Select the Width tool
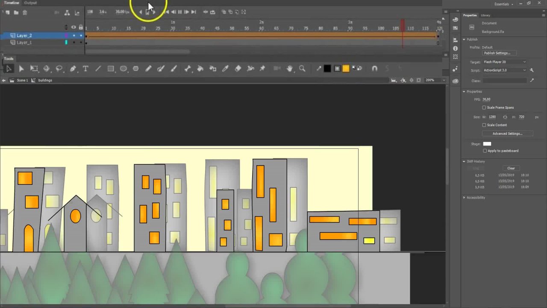The height and width of the screenshot is (308, 547). 251,68
